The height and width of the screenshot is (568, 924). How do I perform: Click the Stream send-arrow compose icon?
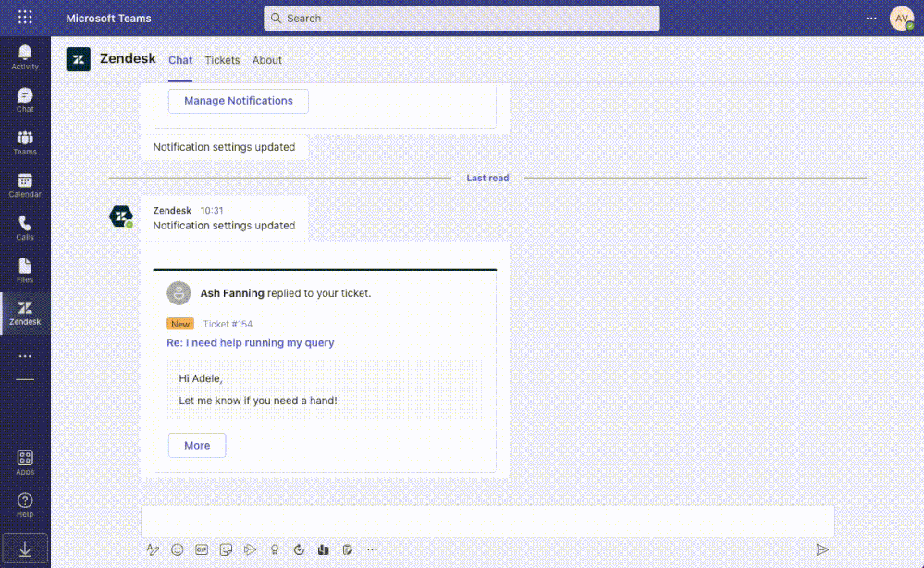coord(250,549)
